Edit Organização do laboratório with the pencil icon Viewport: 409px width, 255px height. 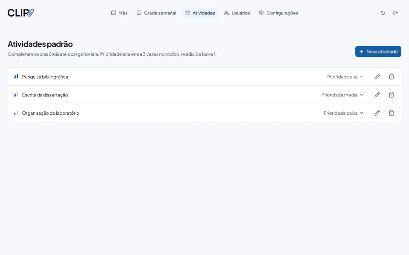point(377,113)
